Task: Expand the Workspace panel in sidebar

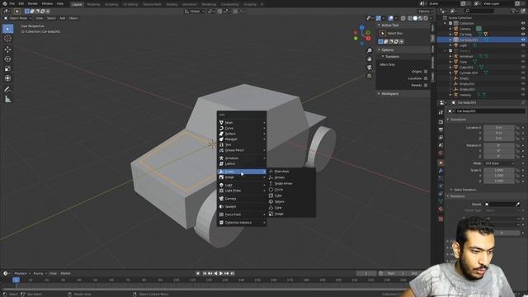Action: [x=403, y=93]
